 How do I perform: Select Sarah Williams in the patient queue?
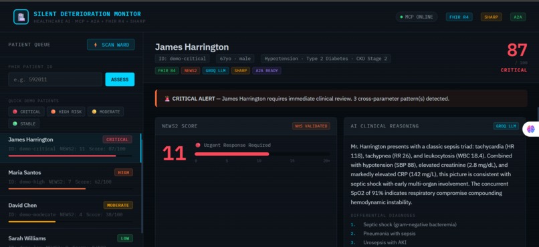(70, 238)
